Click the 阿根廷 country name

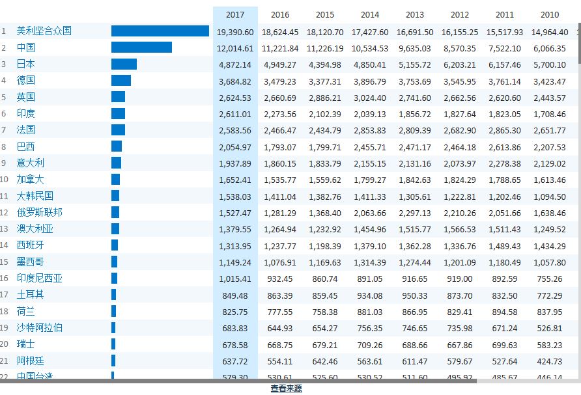click(x=31, y=361)
